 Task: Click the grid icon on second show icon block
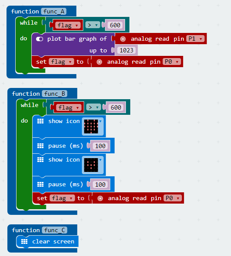(40, 160)
